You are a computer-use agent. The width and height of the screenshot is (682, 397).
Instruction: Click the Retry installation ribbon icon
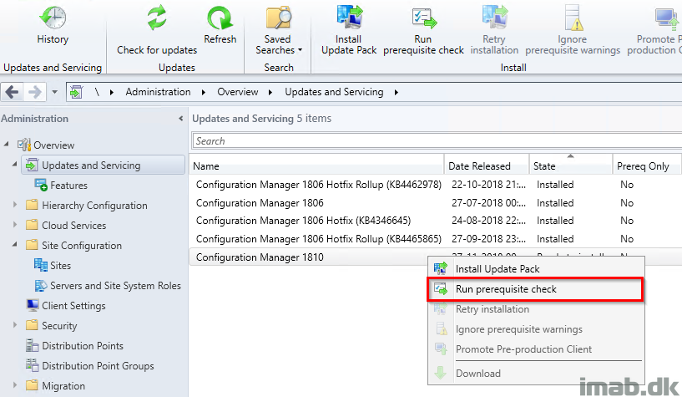(494, 18)
